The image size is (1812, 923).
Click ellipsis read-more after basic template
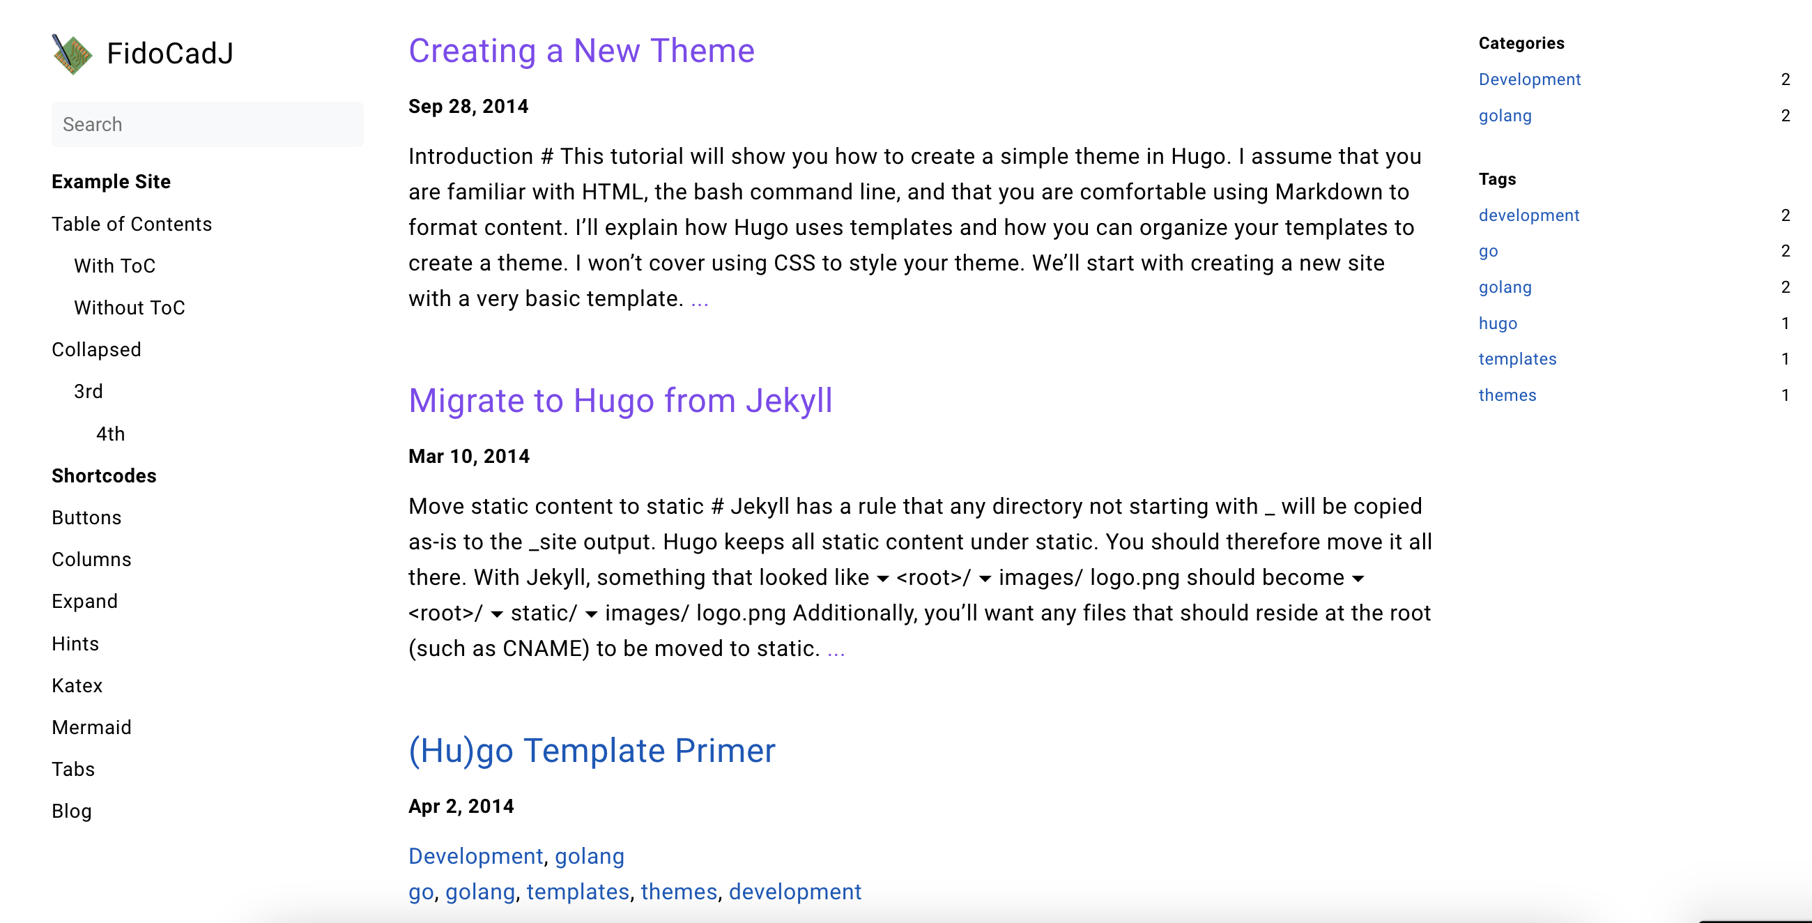699,300
